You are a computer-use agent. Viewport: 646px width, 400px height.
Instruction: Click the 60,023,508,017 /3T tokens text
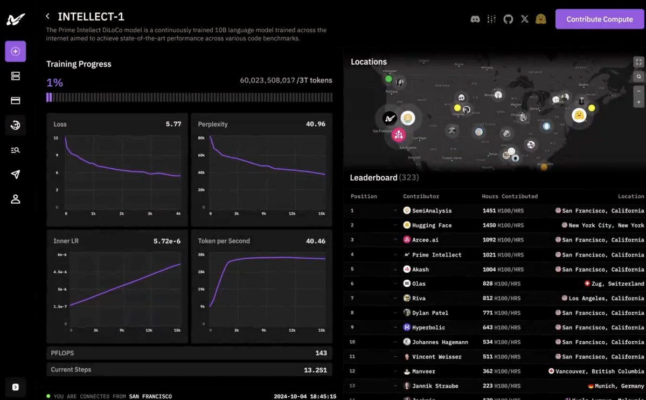[x=286, y=80]
